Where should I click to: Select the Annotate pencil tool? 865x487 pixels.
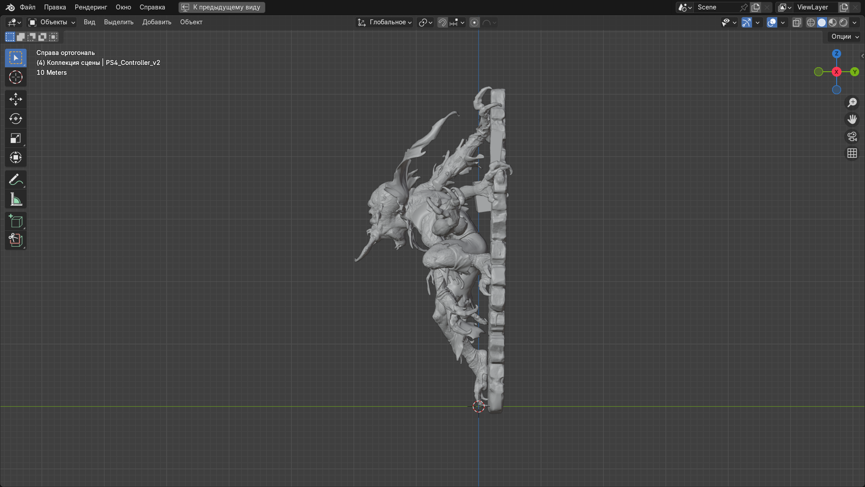click(x=16, y=179)
